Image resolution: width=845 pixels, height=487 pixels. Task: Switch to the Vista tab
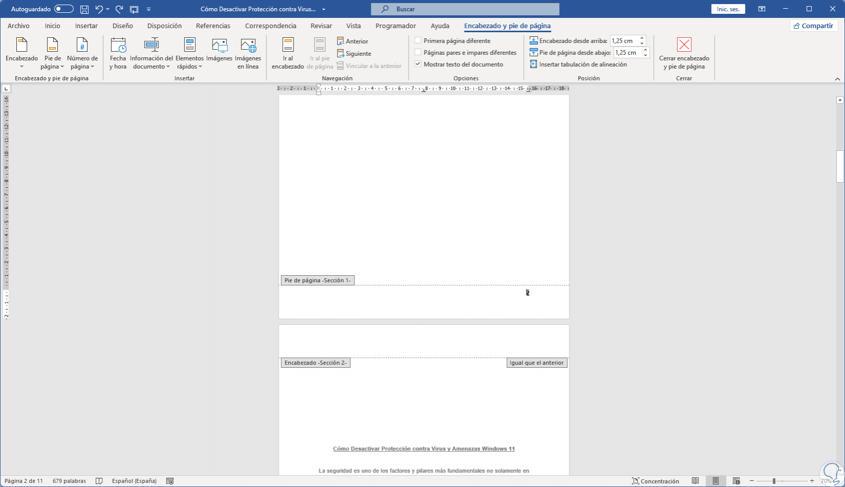[353, 26]
